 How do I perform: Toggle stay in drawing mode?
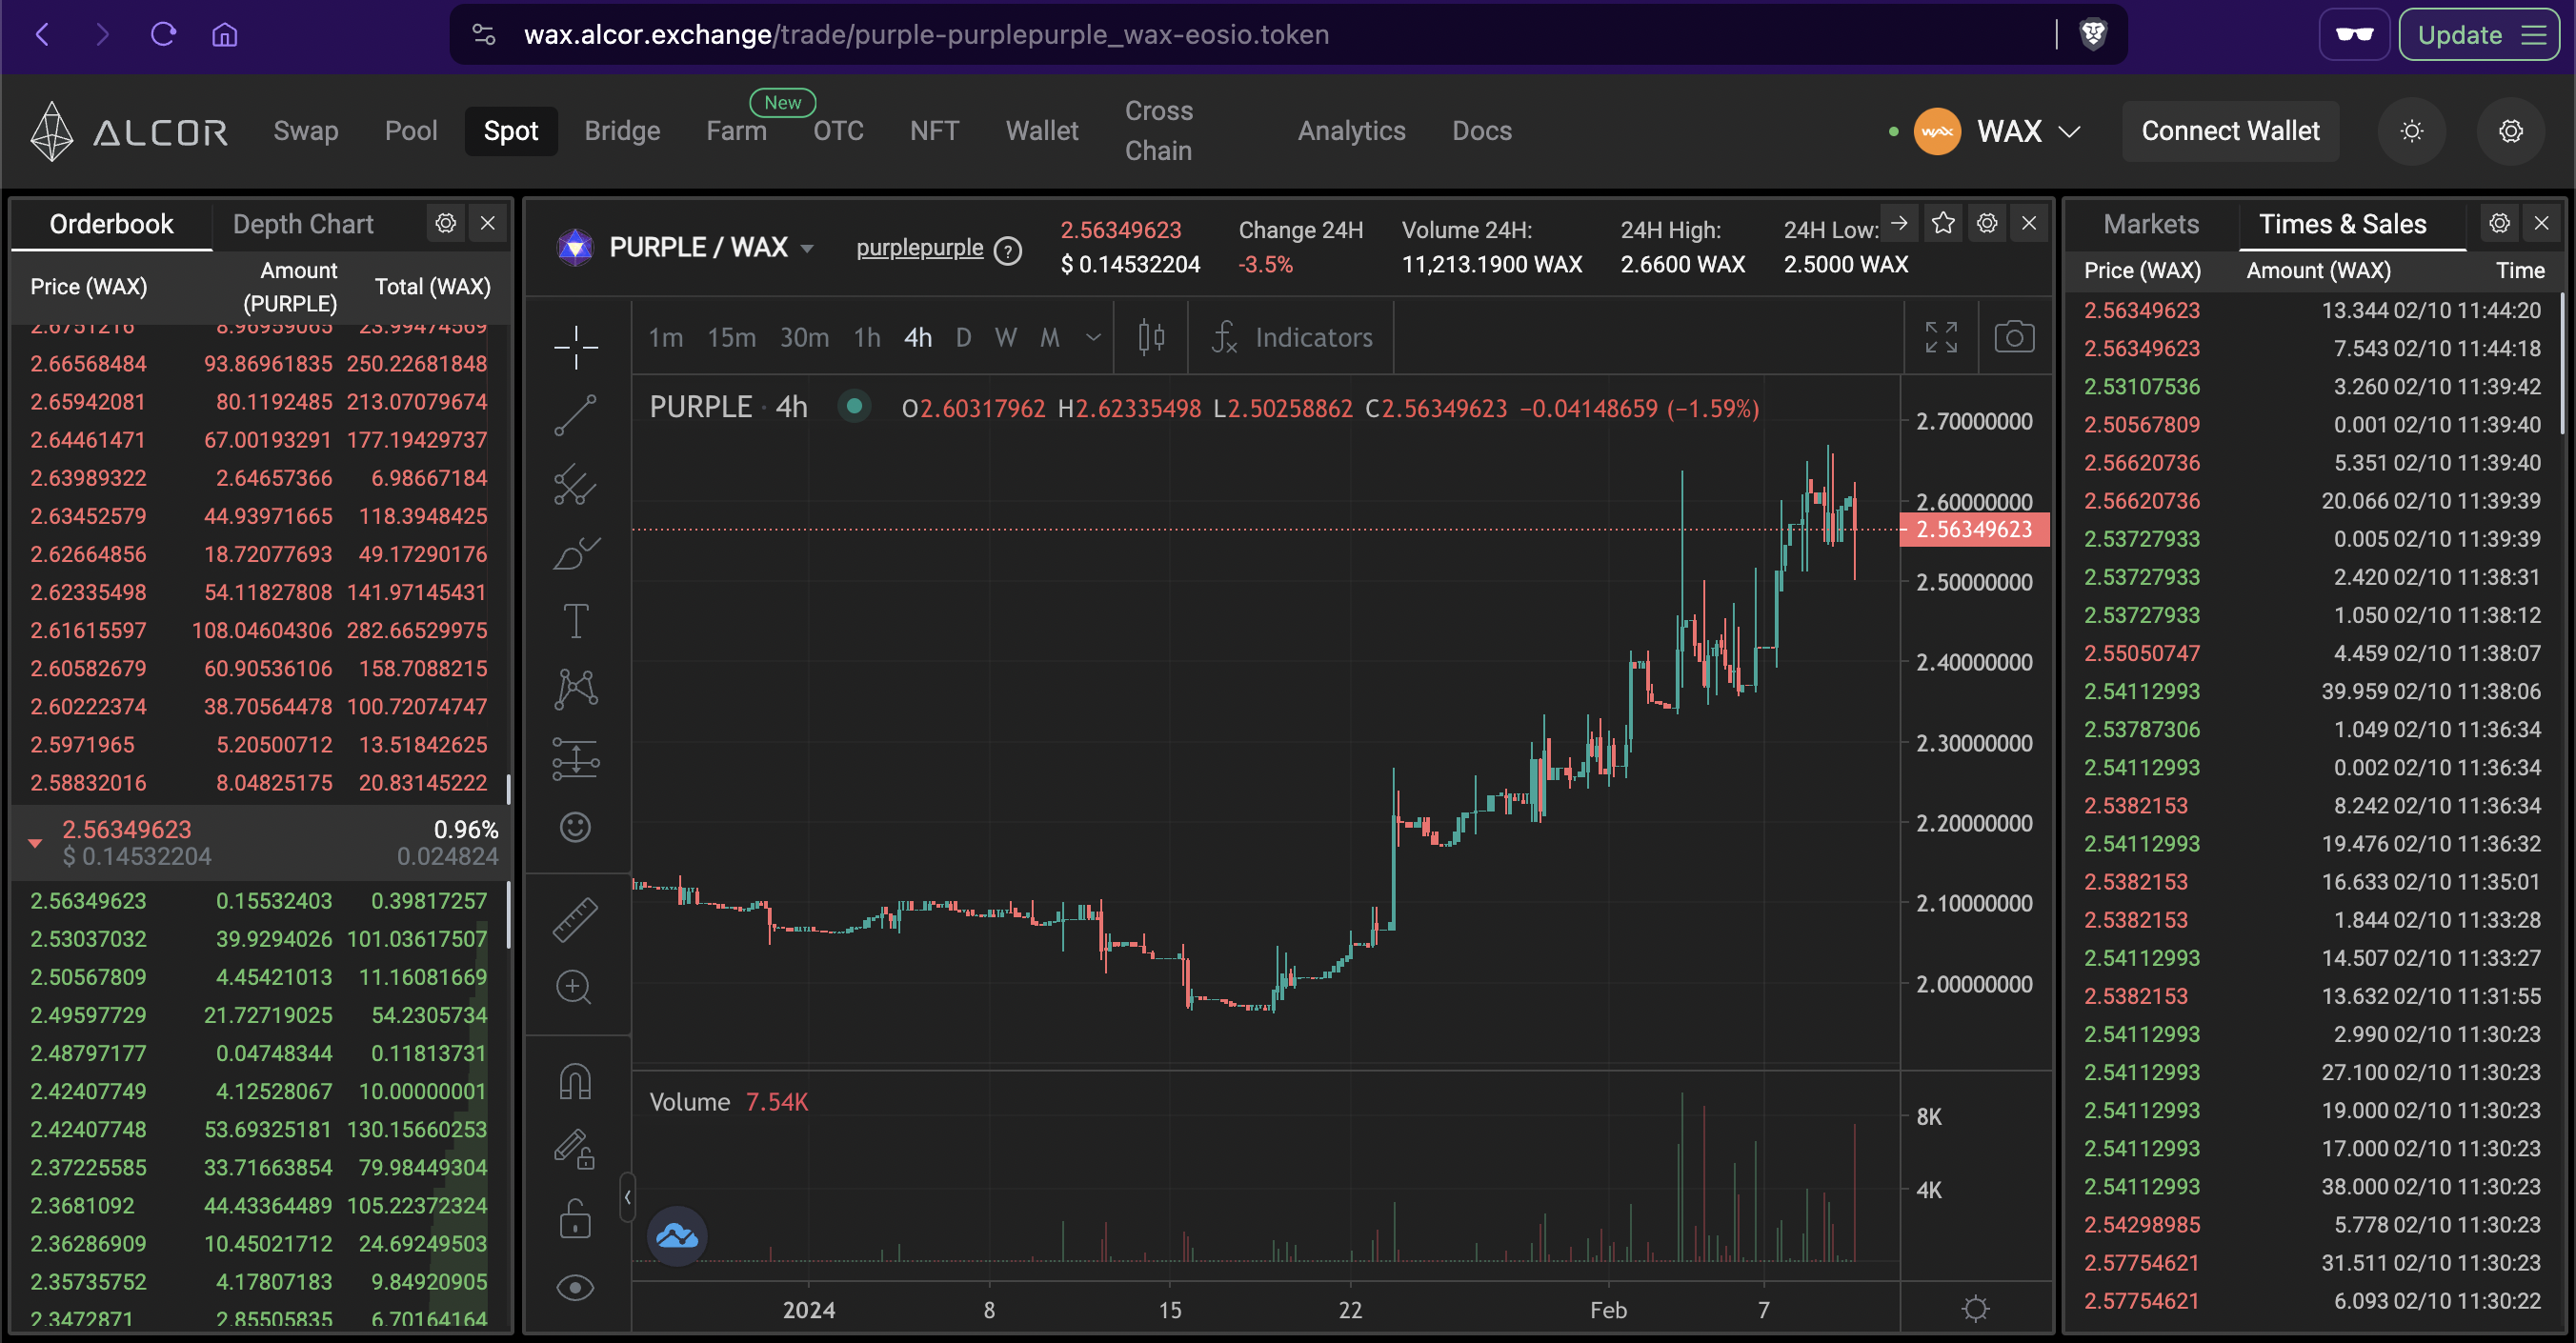[x=576, y=1150]
